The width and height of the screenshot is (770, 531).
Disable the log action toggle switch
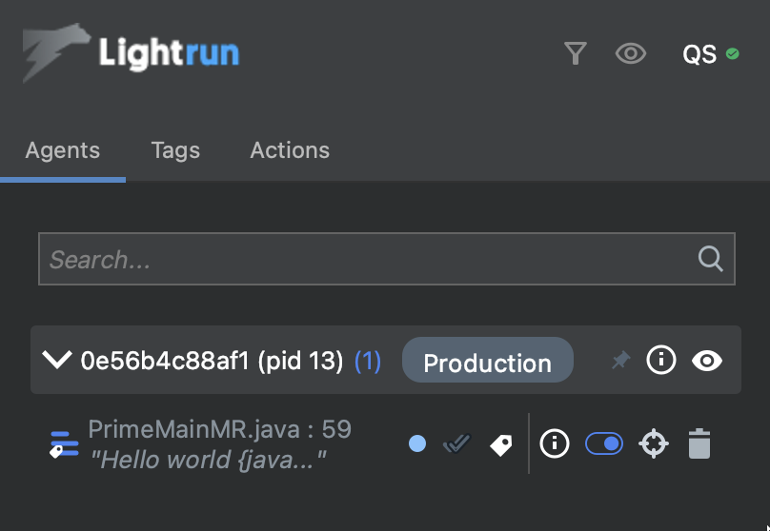pos(604,443)
